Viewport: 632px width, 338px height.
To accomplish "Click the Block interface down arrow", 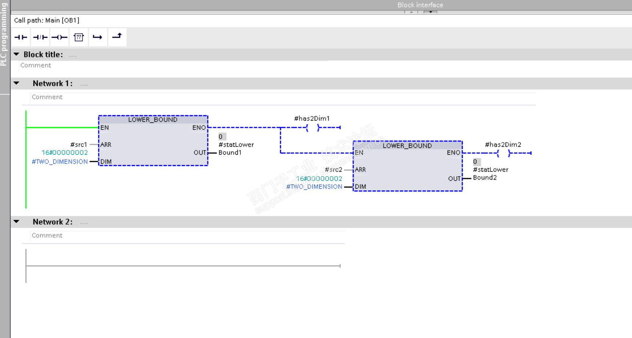I will 431,12.
